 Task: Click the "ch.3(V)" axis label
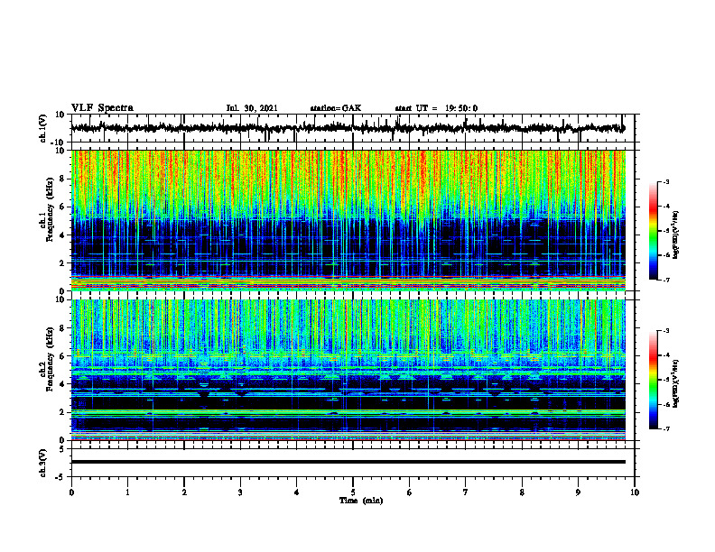coord(42,463)
